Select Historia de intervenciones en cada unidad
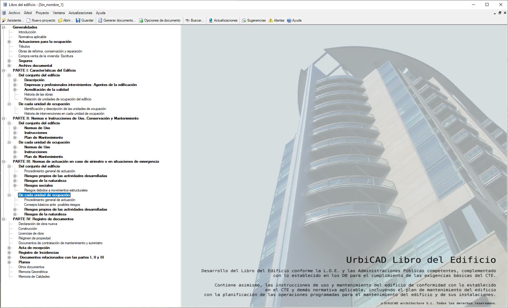 coord(64,114)
